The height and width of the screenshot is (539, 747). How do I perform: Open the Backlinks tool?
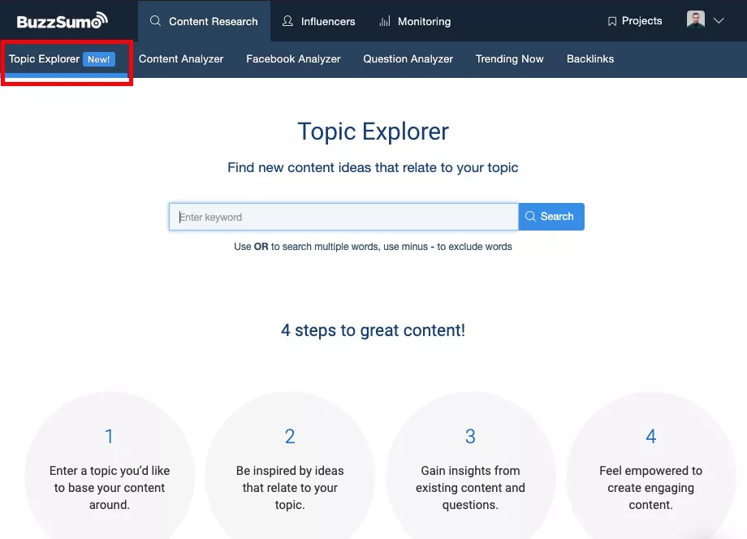[x=589, y=58]
